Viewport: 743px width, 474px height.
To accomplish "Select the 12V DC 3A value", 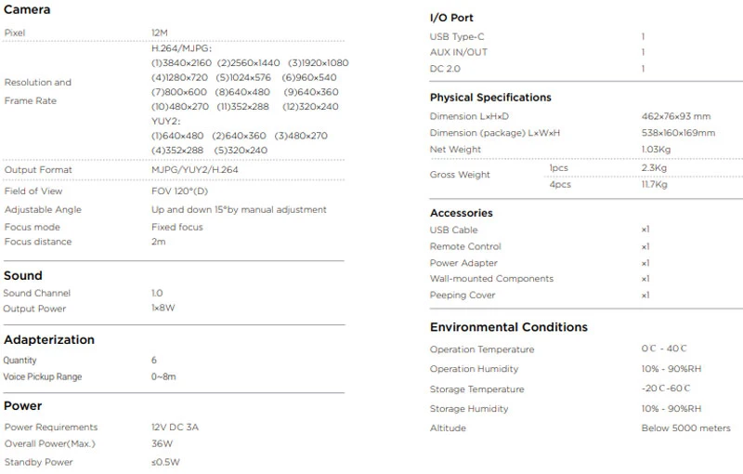I will [x=175, y=428].
